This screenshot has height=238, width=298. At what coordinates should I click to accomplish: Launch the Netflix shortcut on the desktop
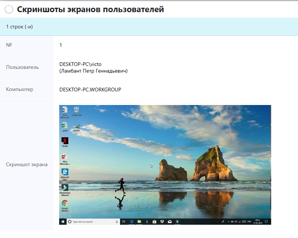click(65, 141)
